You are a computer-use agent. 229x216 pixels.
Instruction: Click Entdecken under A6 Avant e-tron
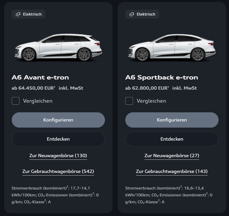(58, 139)
